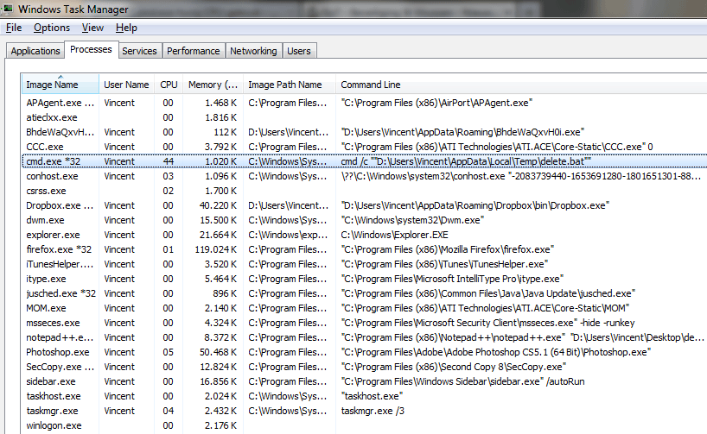Image resolution: width=707 pixels, height=434 pixels.
Task: Sort by User Name column header
Action: [126, 85]
